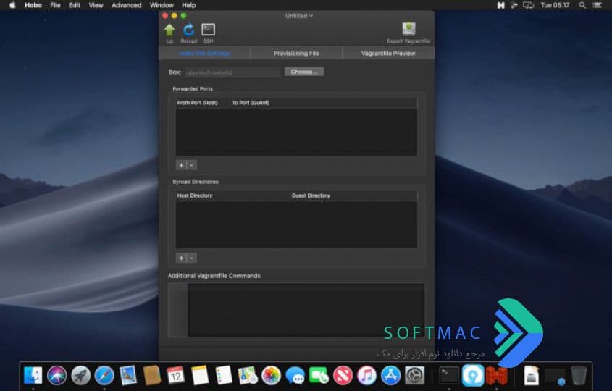Open iTunes music icon in the Dock
Screen dimensions: 612x391
pyautogui.click(x=366, y=376)
